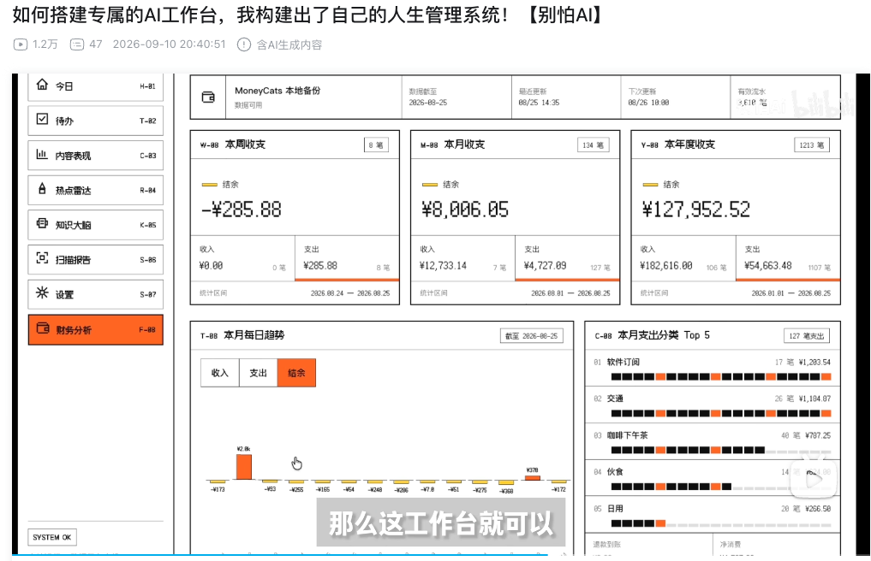Open the 扫描报告 sidebar entry
Viewport: 871px width, 561px height.
pyautogui.click(x=96, y=260)
